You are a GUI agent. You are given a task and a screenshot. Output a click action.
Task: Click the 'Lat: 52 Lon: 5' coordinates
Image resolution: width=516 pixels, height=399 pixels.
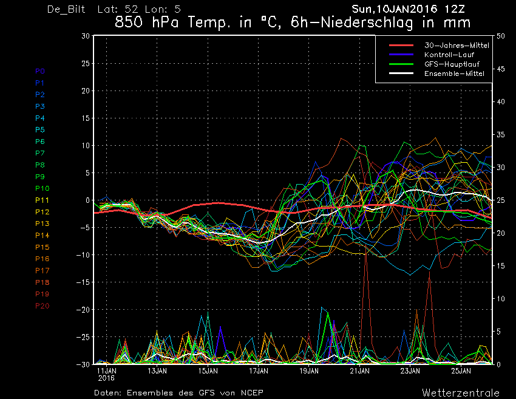pyautogui.click(x=139, y=9)
